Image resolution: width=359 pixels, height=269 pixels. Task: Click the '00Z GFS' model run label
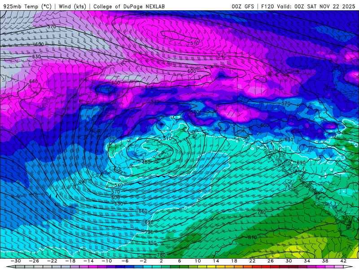pyautogui.click(x=243, y=6)
